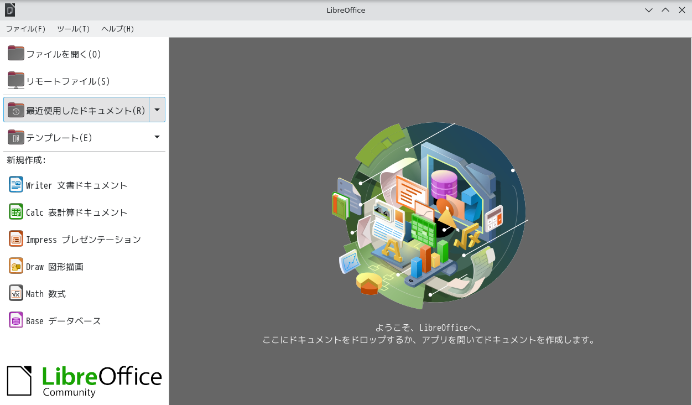Maximize the LibreOffice window

click(665, 10)
